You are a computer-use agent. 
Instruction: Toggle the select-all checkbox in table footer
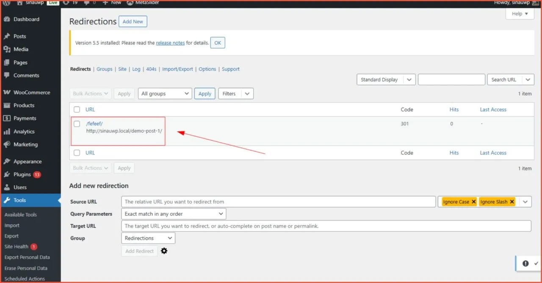(x=77, y=153)
